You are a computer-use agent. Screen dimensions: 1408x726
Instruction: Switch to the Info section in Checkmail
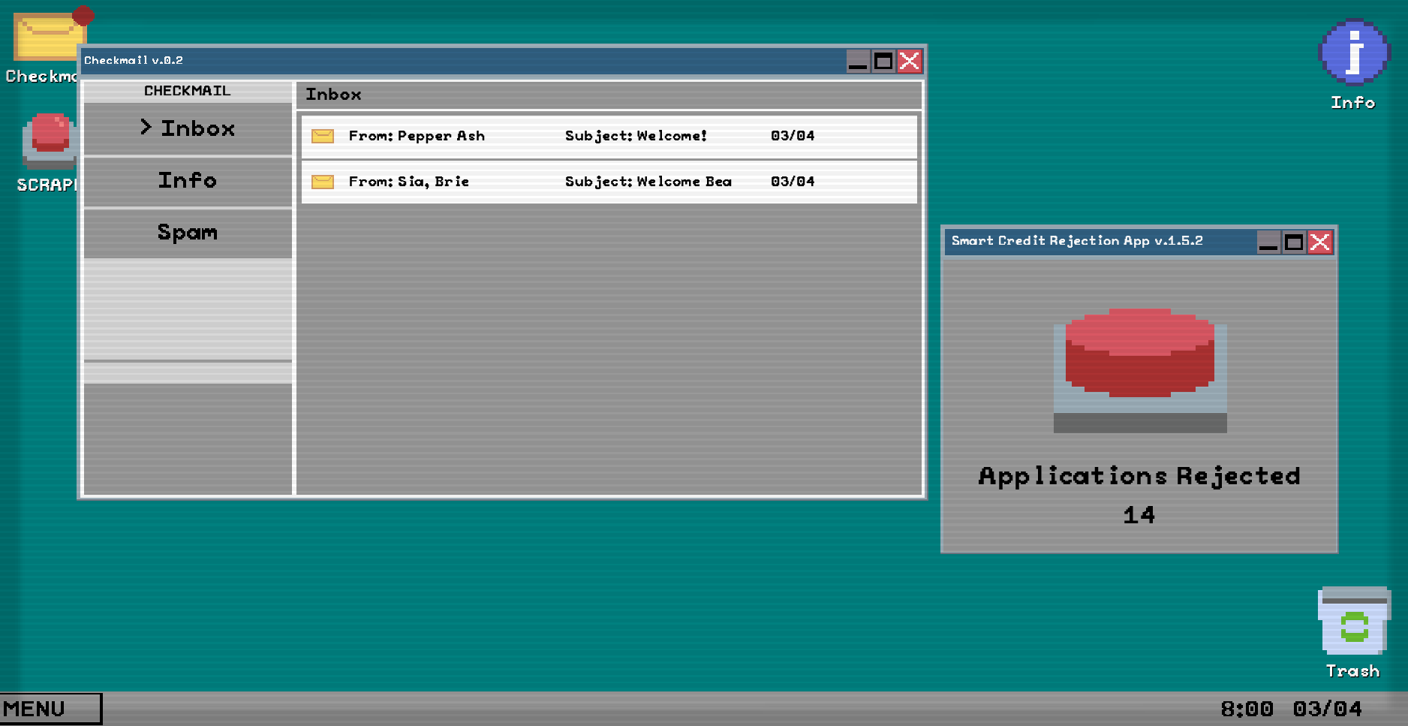(x=188, y=181)
